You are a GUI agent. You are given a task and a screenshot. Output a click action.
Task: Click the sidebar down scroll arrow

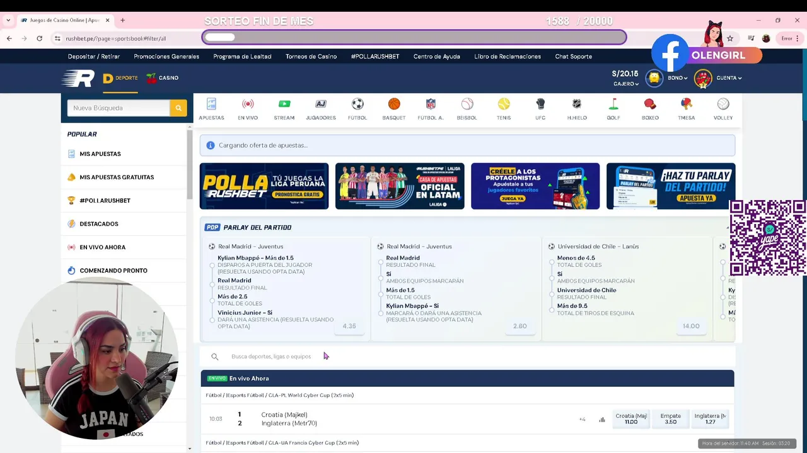click(x=190, y=449)
